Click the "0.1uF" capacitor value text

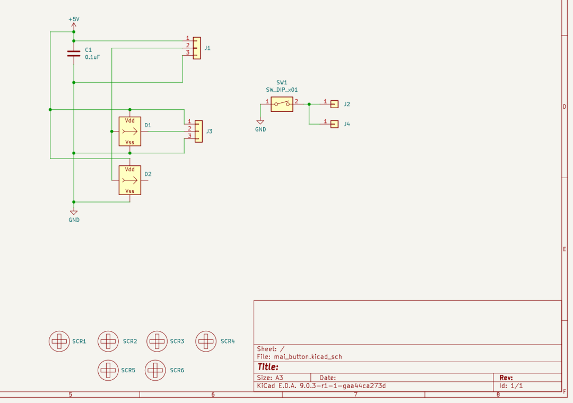[x=92, y=57]
